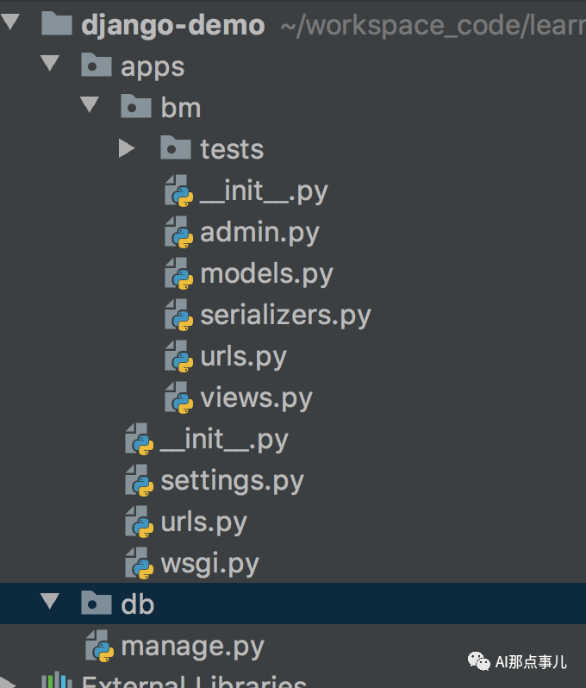Select the highlighted db folder label
This screenshot has width=586, height=688.
pyautogui.click(x=137, y=604)
